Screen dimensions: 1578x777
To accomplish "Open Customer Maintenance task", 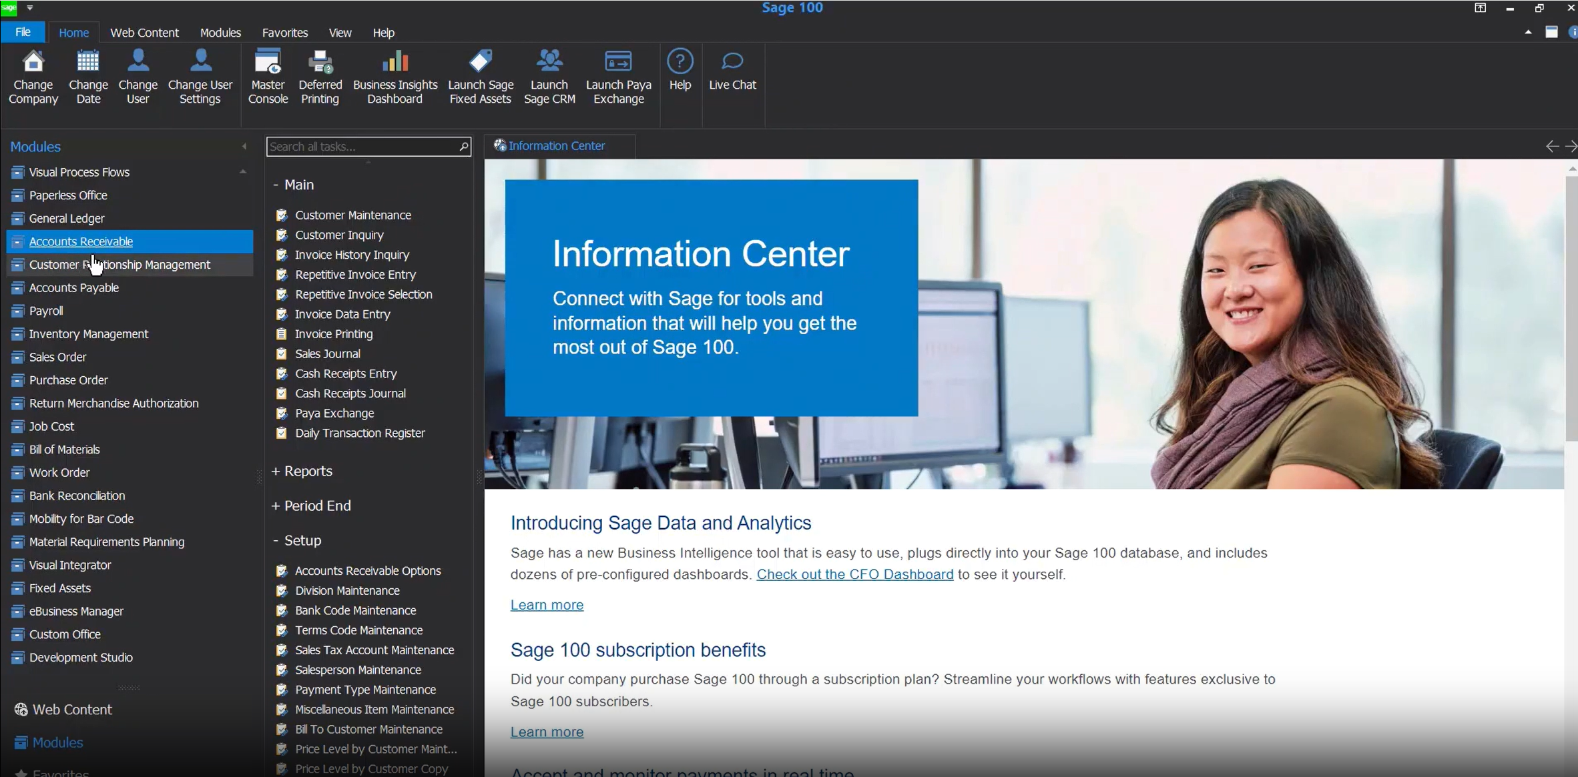I will pos(352,215).
